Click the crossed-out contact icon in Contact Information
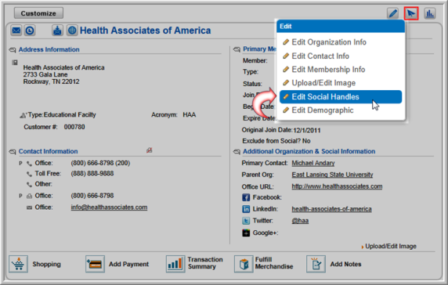The height and width of the screenshot is (285, 448). [x=149, y=150]
